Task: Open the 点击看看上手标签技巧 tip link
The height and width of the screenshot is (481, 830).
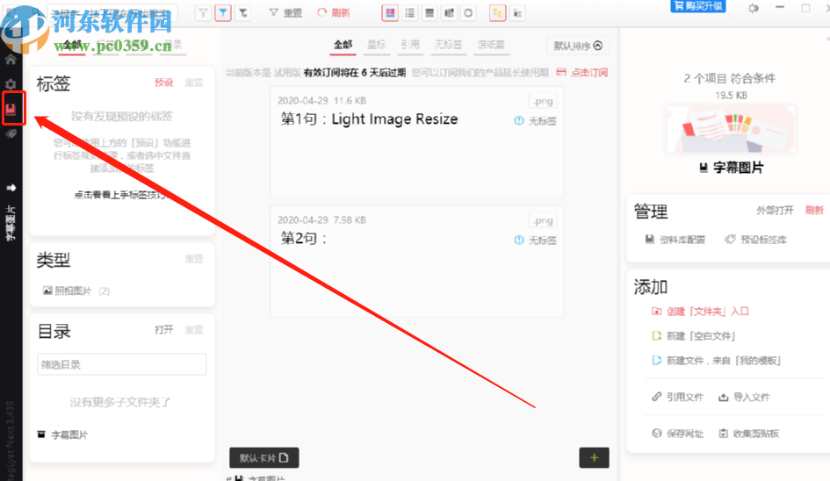Action: [x=120, y=195]
